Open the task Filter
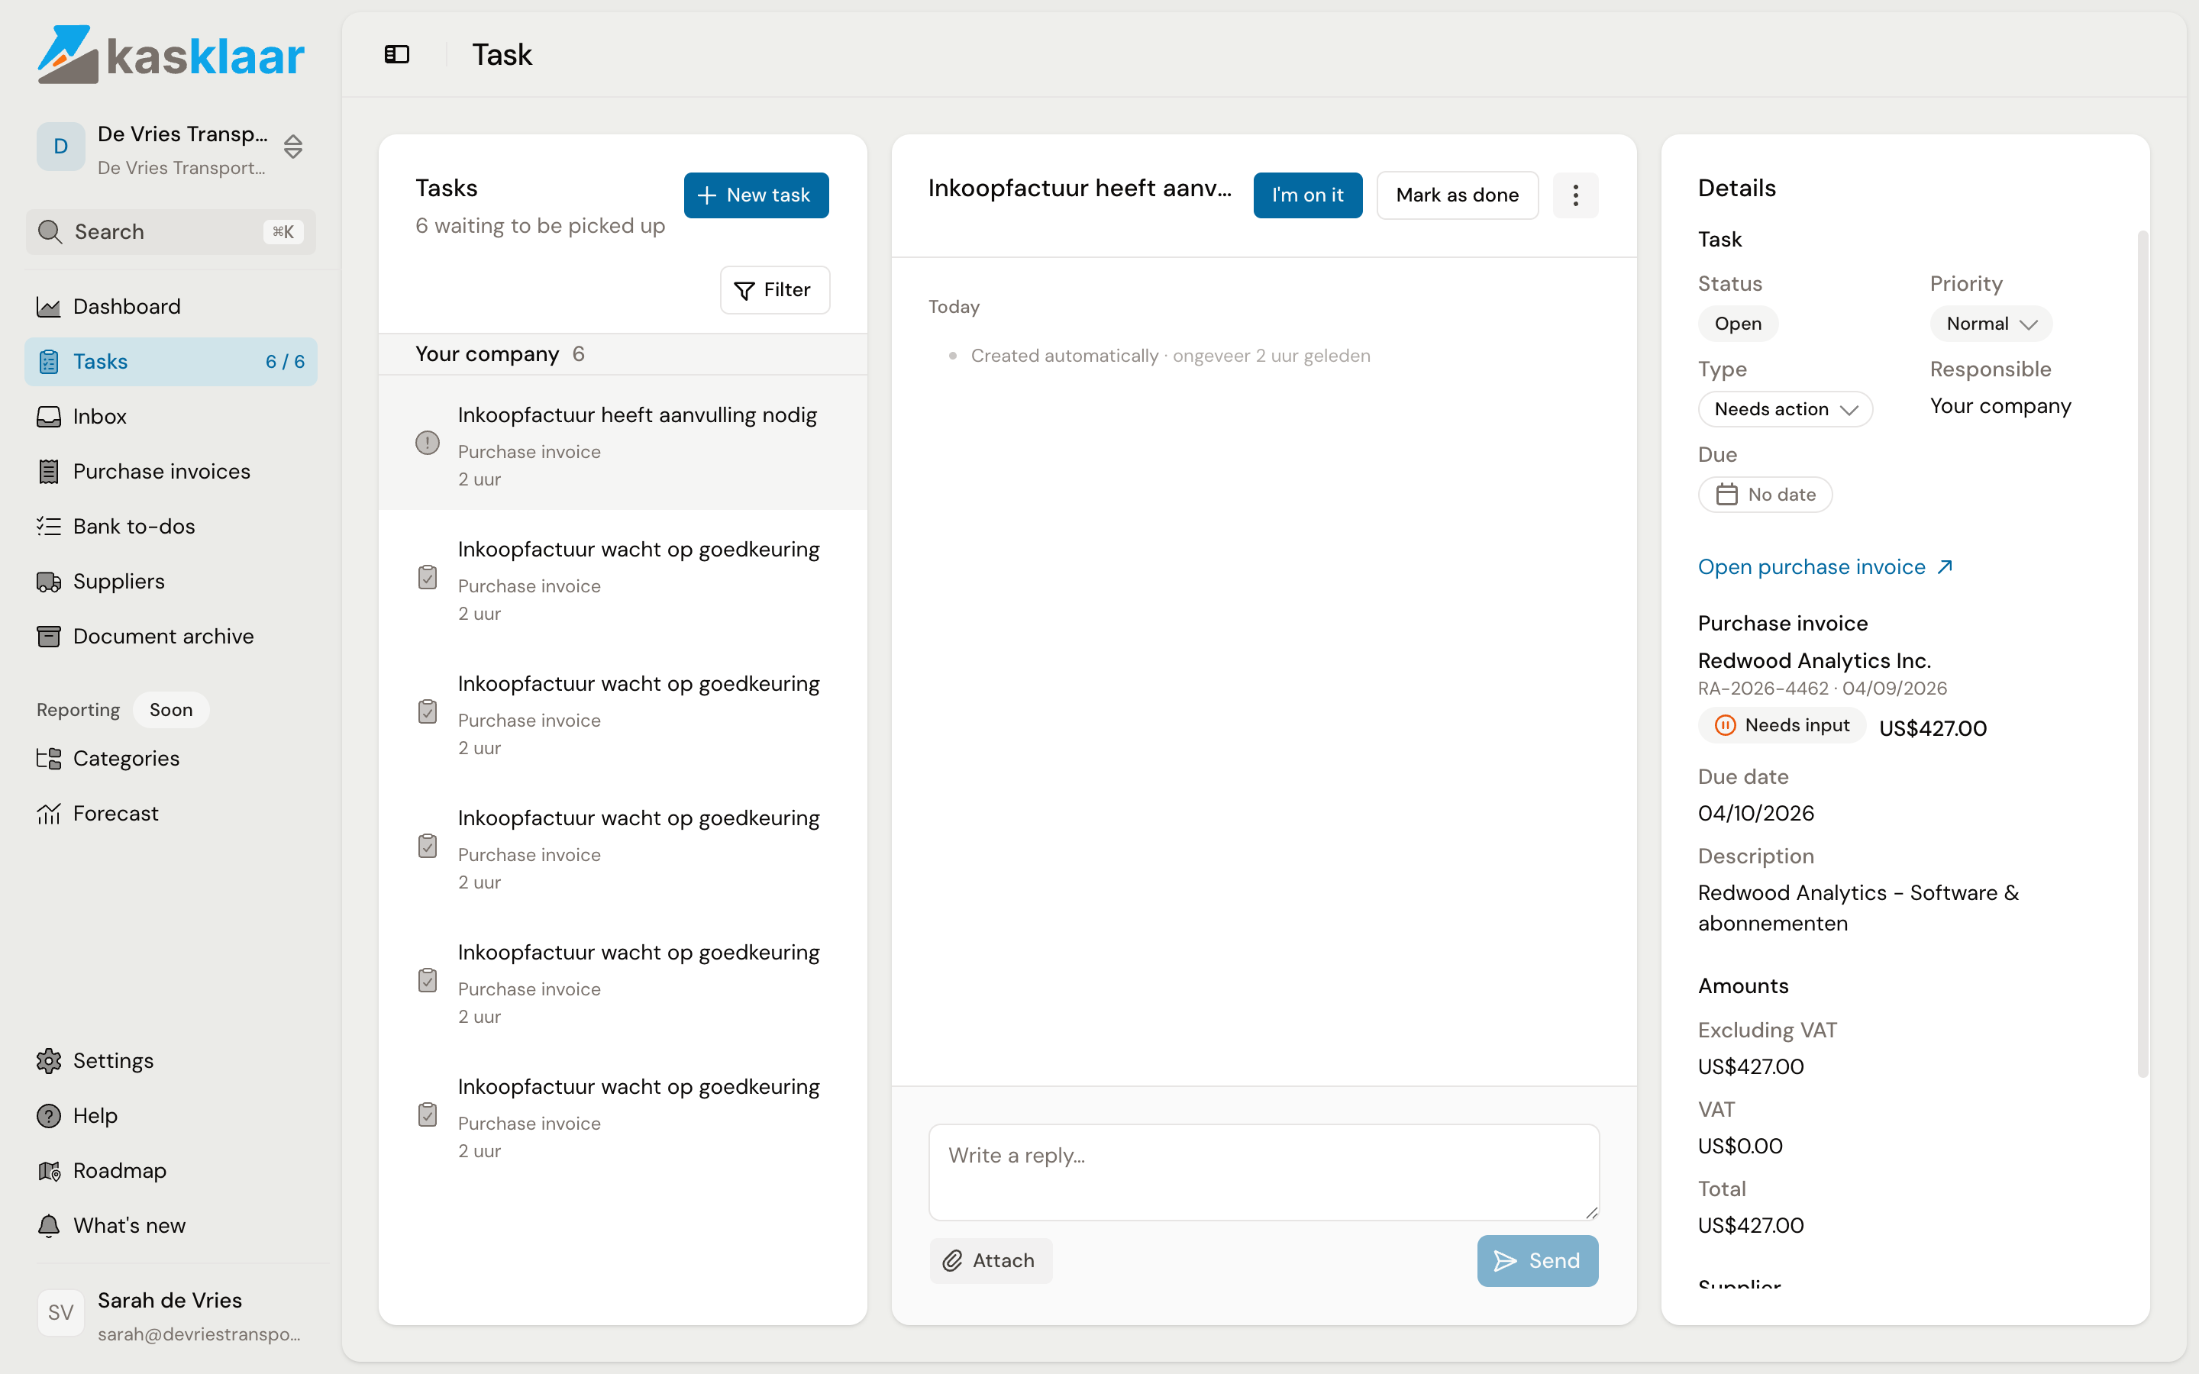The image size is (2199, 1374). click(774, 290)
